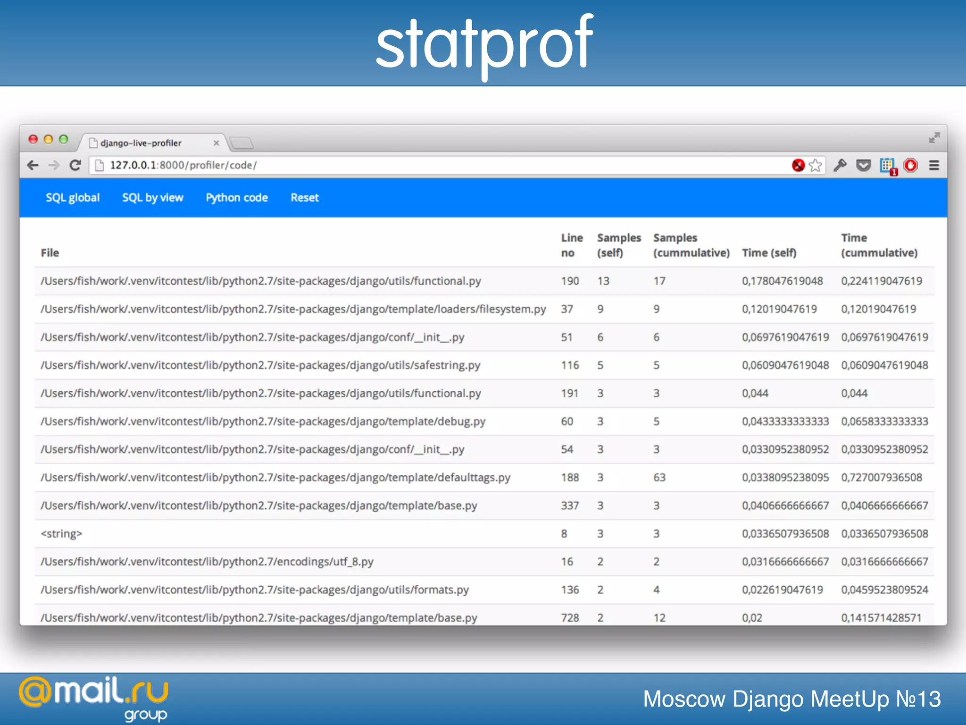Open the SQL by view page
Viewport: 966px width, 725px height.
[153, 198]
